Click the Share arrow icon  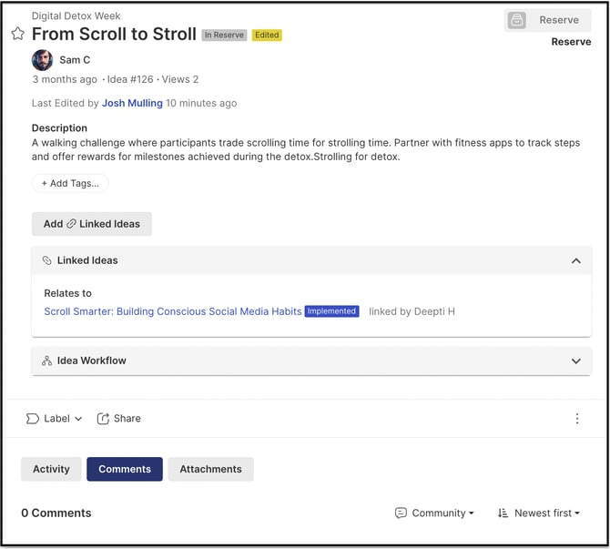click(103, 419)
